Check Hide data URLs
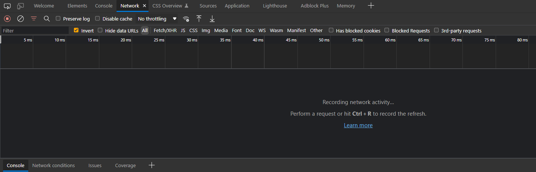The image size is (536, 172). 100,30
